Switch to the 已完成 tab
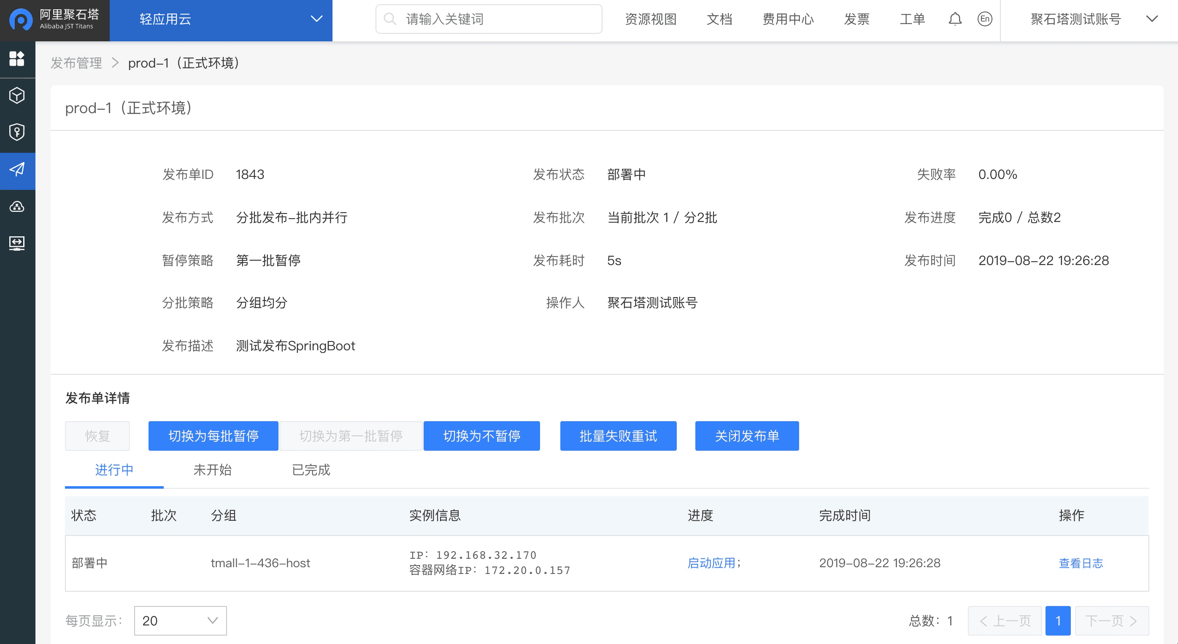This screenshot has width=1178, height=644. [311, 470]
